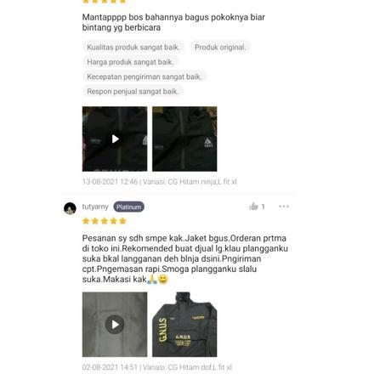Click the like count number beside thumbs-up
The height and width of the screenshot is (374, 374).
[263, 207]
